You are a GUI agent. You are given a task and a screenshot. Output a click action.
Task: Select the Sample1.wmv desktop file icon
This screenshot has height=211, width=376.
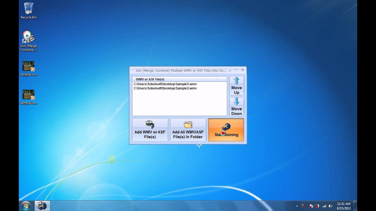(28, 69)
